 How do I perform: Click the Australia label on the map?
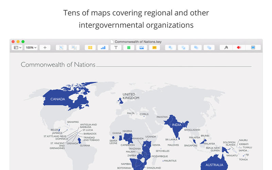point(215,165)
